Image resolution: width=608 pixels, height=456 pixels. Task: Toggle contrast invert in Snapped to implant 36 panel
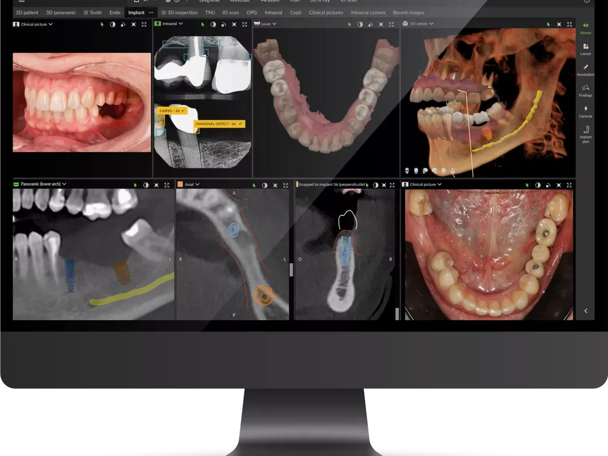375,185
